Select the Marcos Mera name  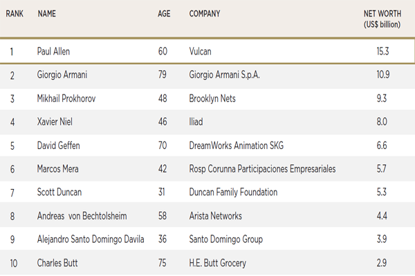58,169
